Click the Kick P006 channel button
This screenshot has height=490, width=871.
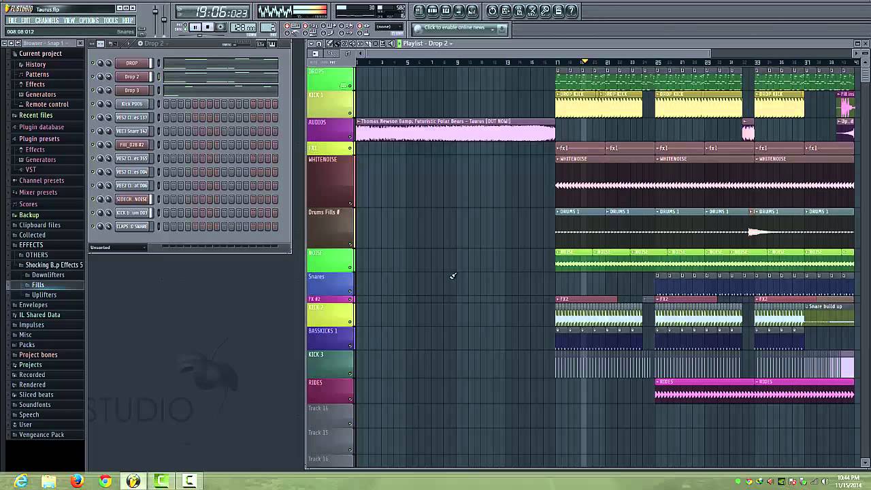click(x=132, y=104)
